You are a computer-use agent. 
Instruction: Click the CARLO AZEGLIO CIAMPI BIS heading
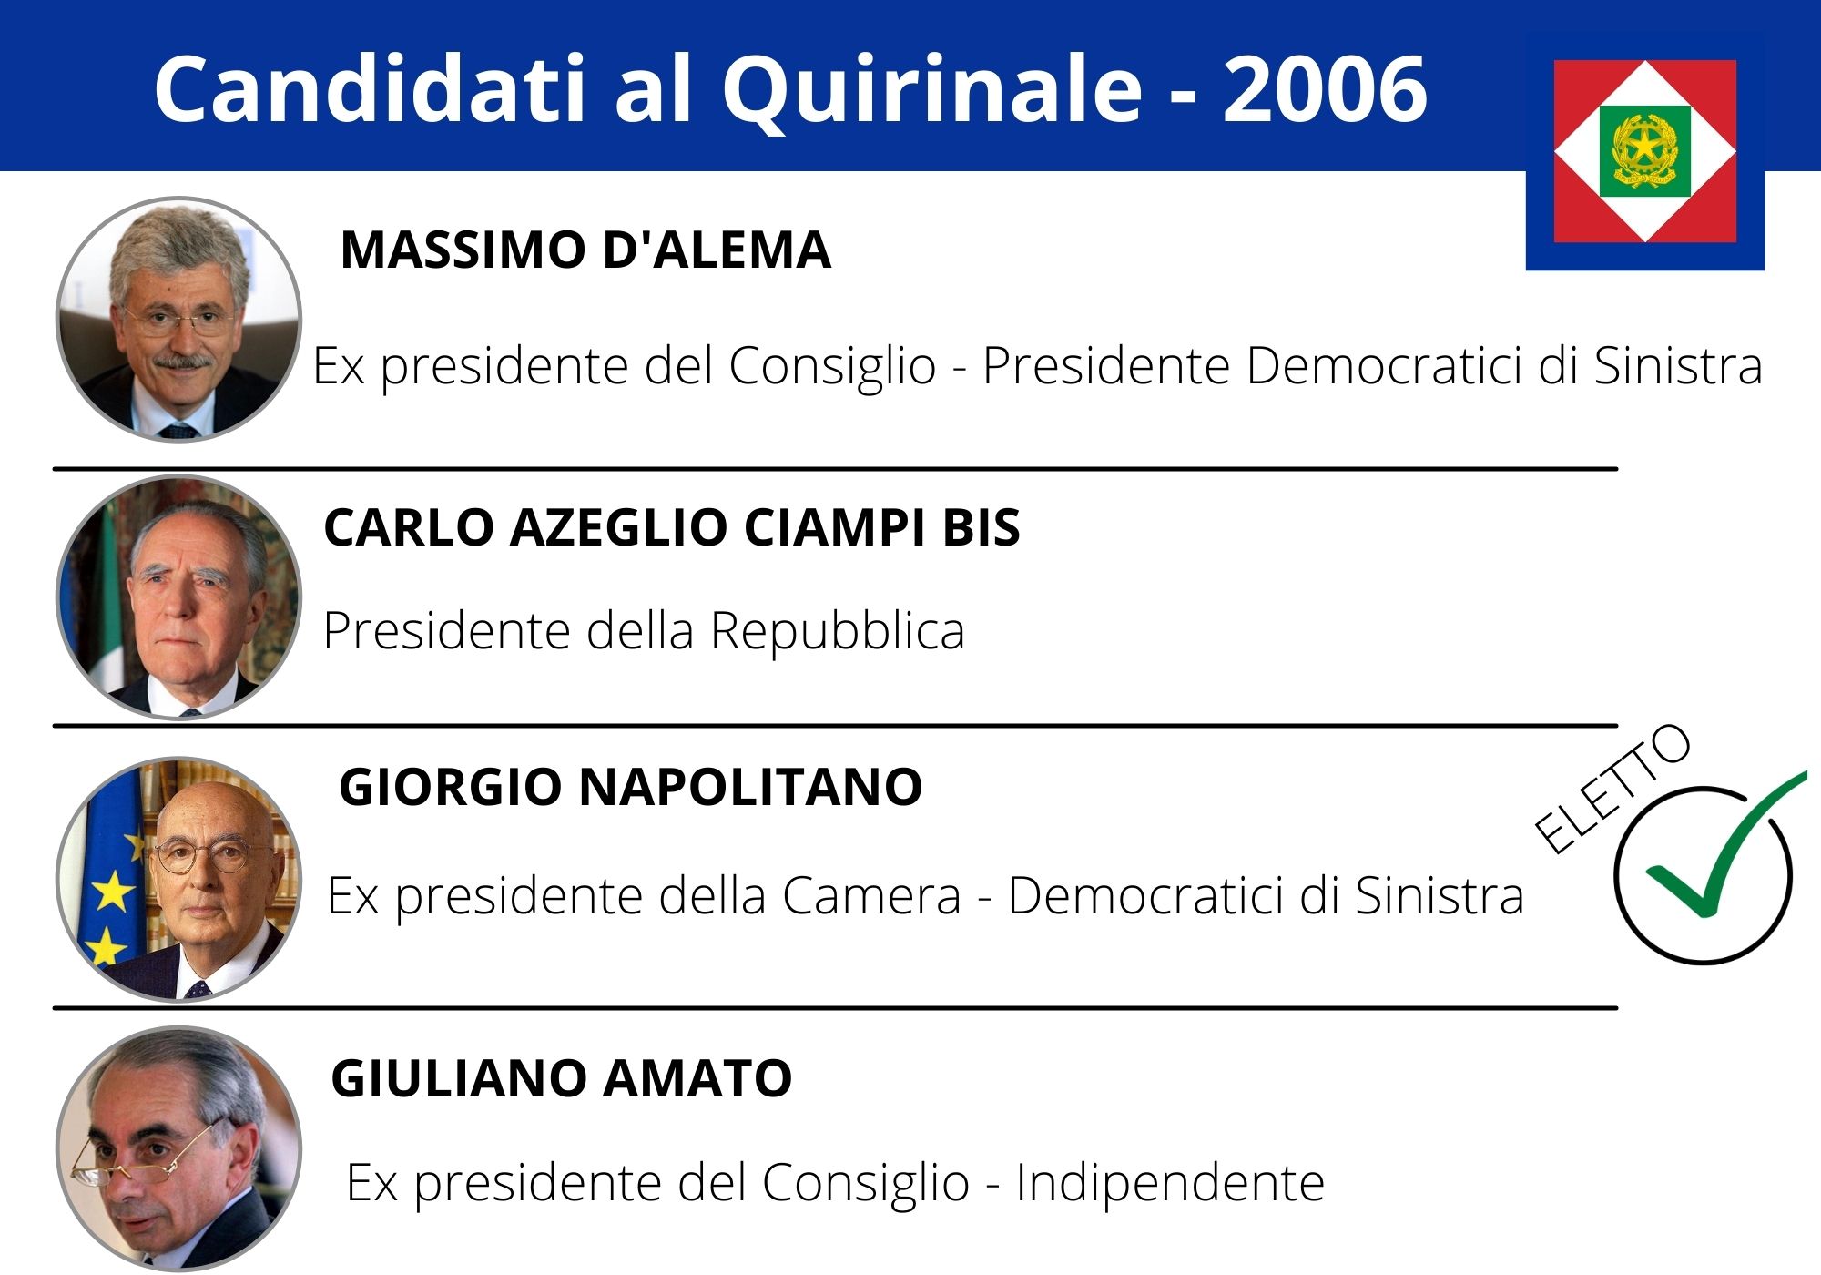(x=672, y=527)
